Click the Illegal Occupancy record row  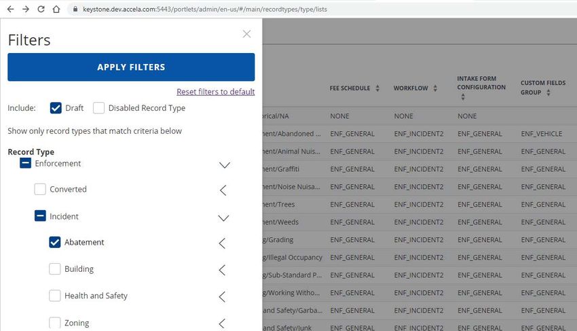420,258
